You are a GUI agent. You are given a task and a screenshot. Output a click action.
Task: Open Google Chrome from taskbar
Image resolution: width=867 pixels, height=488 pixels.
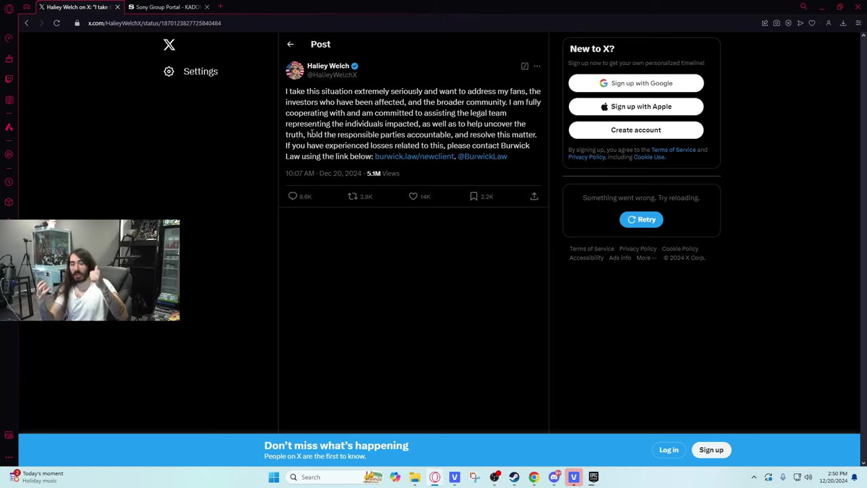tap(534, 477)
